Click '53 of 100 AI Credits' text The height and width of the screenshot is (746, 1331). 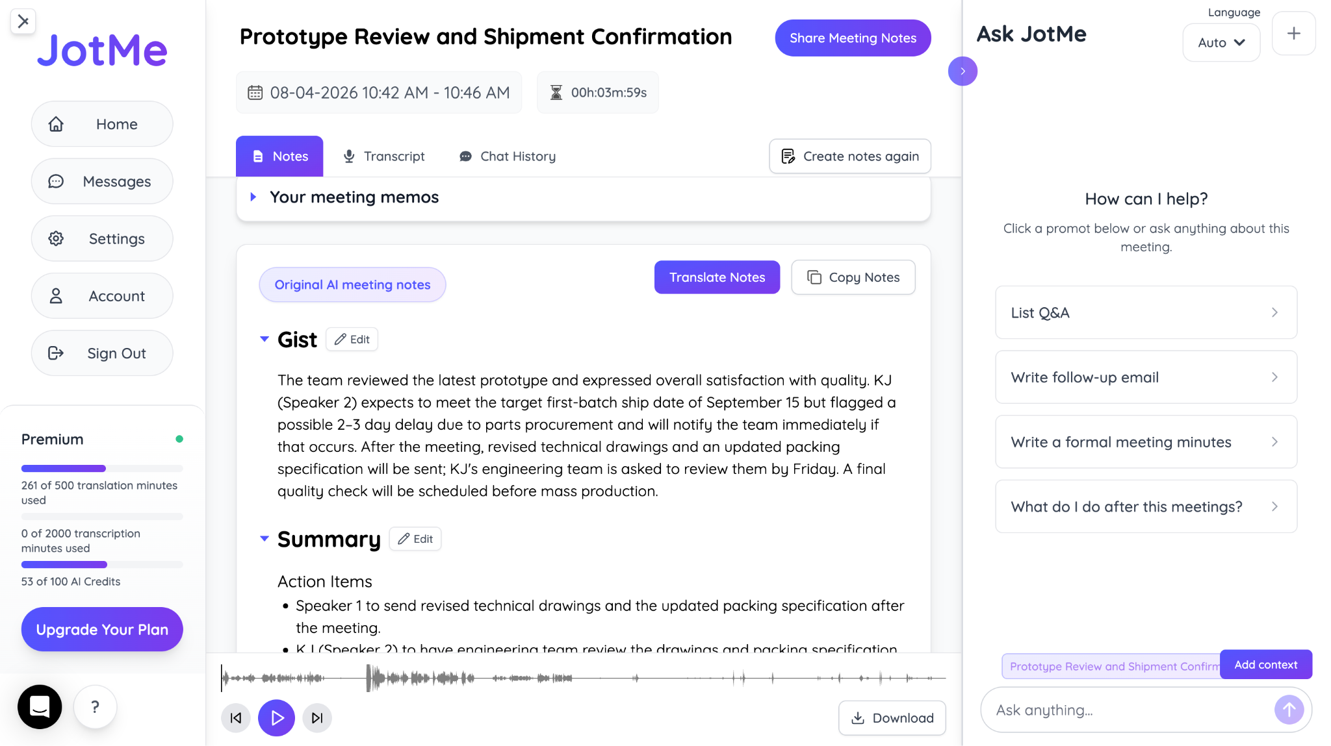tap(71, 581)
